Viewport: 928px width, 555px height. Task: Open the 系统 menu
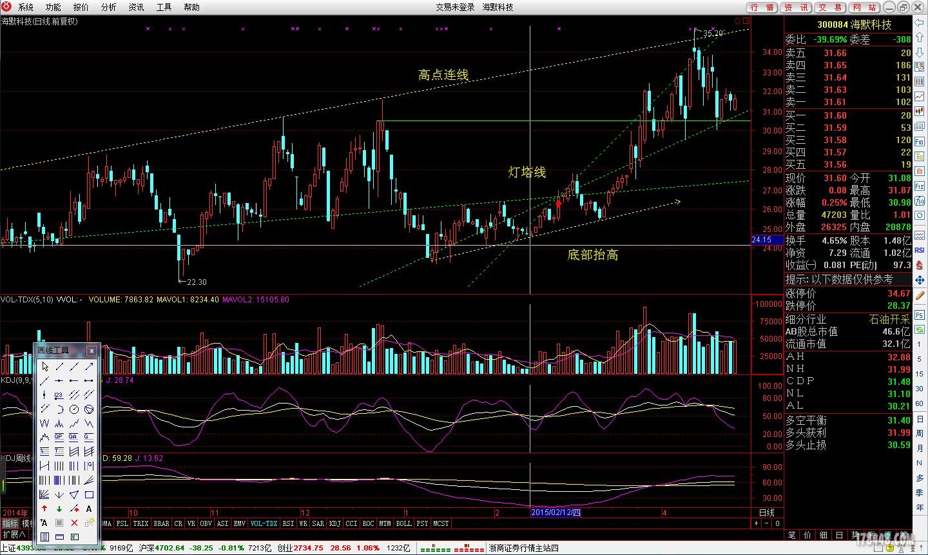(26, 7)
